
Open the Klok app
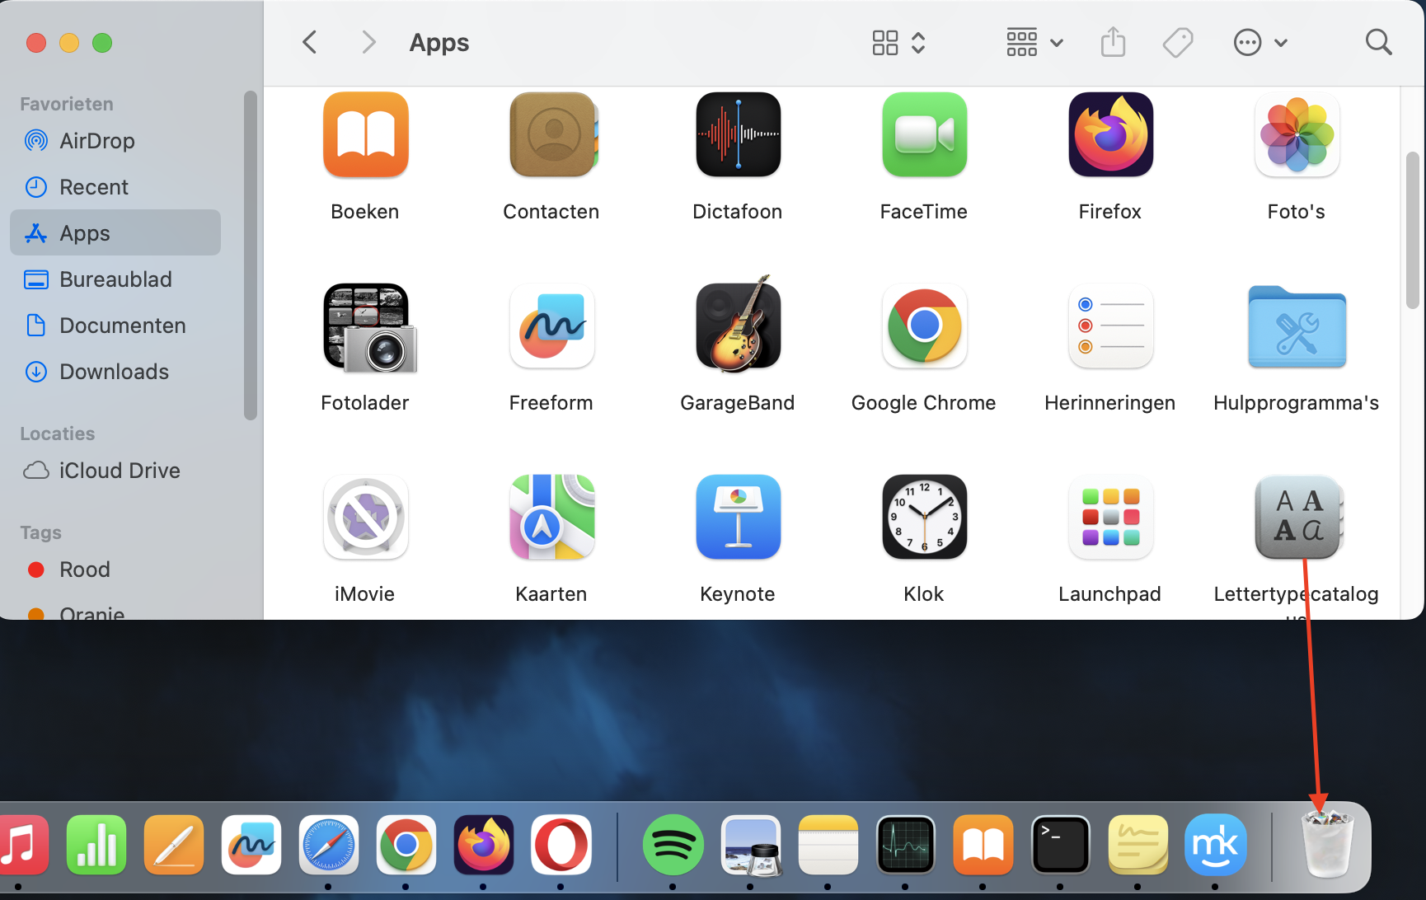[923, 517]
